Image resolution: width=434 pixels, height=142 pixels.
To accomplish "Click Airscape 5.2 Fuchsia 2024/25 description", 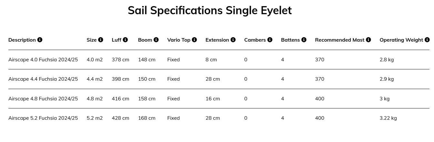I will 43,118.
